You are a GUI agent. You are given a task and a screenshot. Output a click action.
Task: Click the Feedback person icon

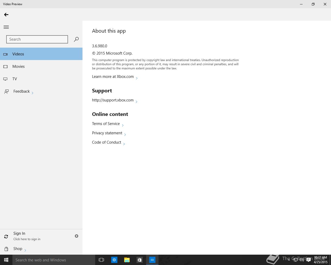tap(6, 92)
